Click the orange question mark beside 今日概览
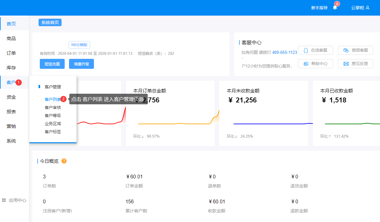380x222 pixels. click(64, 161)
